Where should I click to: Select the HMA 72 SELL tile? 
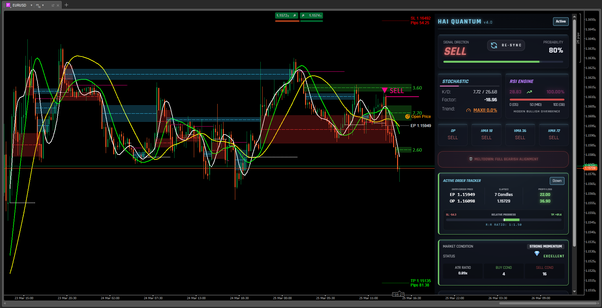tap(554, 134)
